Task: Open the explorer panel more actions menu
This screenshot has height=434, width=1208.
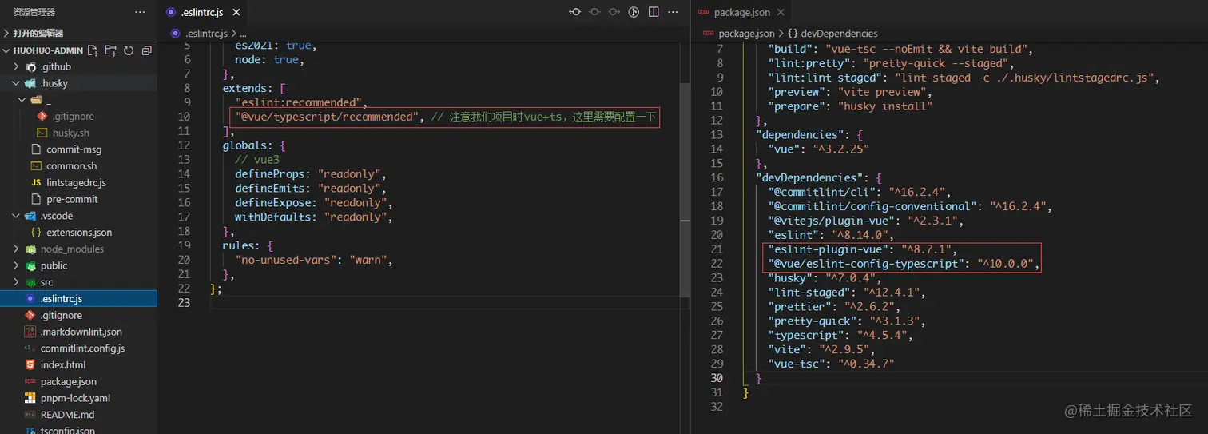Action: pyautogui.click(x=141, y=12)
